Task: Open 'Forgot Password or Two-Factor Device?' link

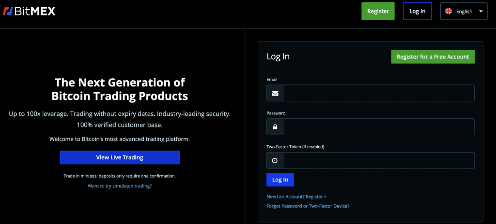Action: (308, 206)
